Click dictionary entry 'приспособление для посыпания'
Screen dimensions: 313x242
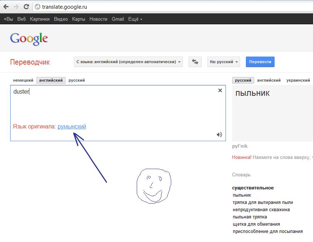pos(268,231)
